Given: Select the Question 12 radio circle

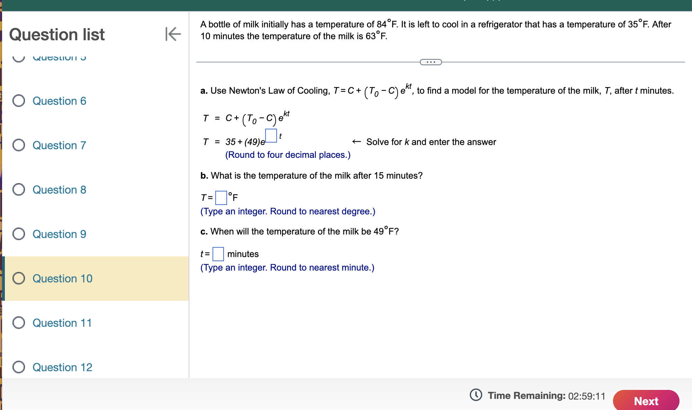Looking at the screenshot, I should 19,367.
